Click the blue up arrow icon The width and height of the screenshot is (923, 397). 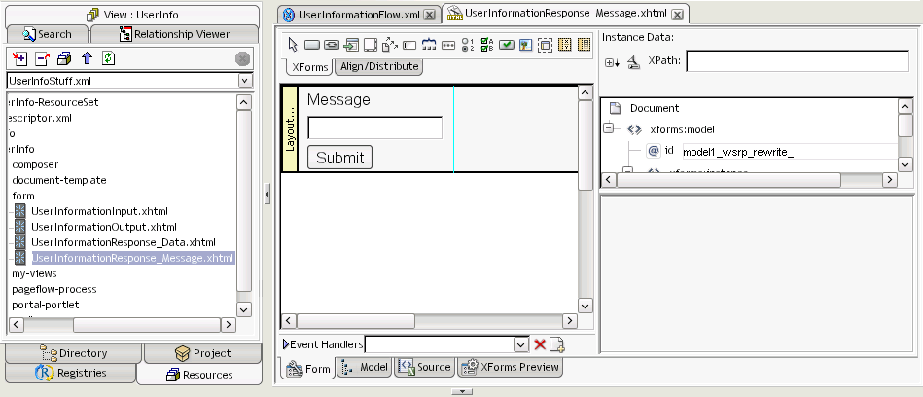(x=88, y=59)
